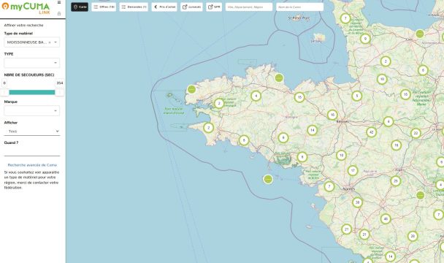The height and width of the screenshot is (263, 444).
Task: Open the hamburger menu icon
Action: [59, 2]
